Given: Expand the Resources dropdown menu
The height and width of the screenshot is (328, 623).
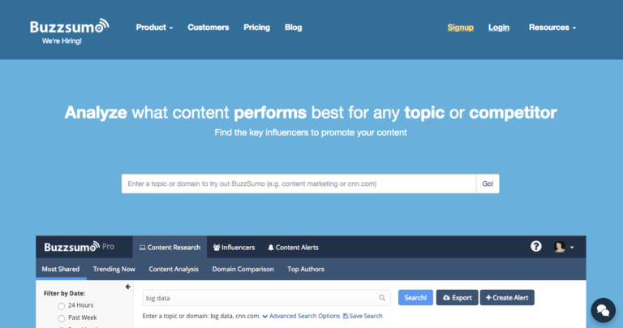Looking at the screenshot, I should click(552, 28).
